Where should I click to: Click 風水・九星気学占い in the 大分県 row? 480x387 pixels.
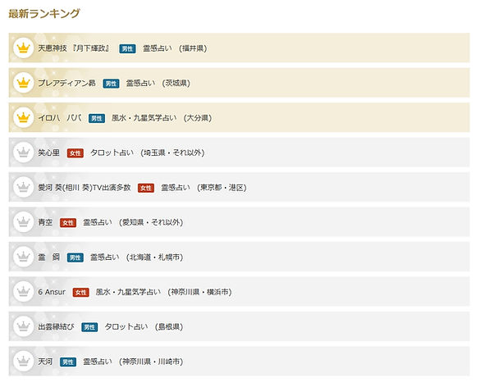click(144, 118)
